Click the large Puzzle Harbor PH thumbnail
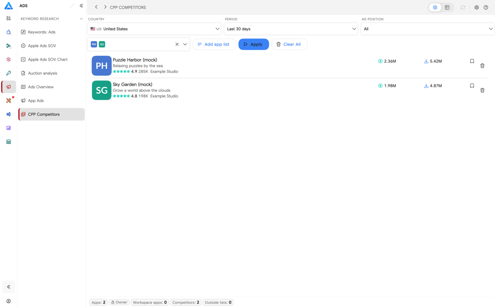Viewport: 495px width, 308px height. 101,66
